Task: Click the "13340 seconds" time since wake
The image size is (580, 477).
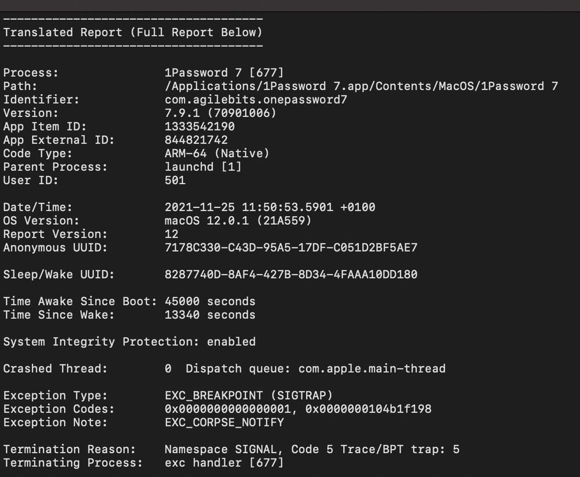Action: coord(210,315)
